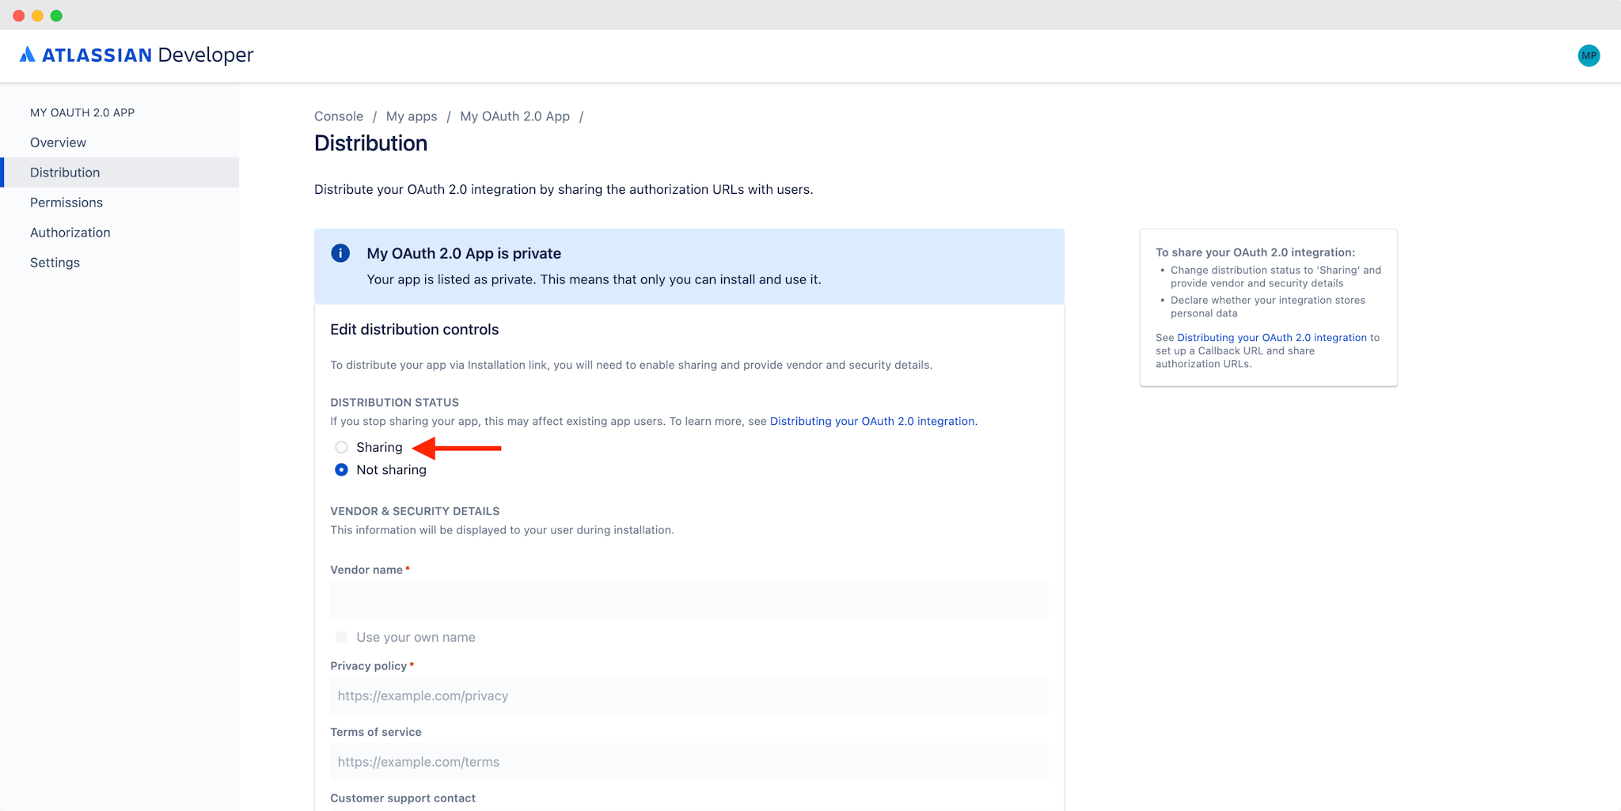Go to Console breadcrumb
The height and width of the screenshot is (811, 1621).
tap(339, 116)
